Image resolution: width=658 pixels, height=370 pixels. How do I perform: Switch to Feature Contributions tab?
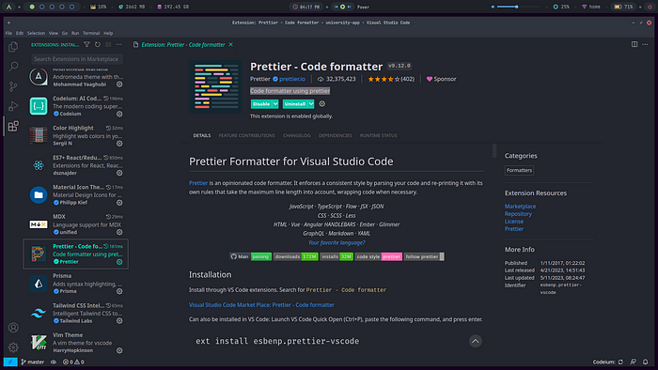pos(246,135)
